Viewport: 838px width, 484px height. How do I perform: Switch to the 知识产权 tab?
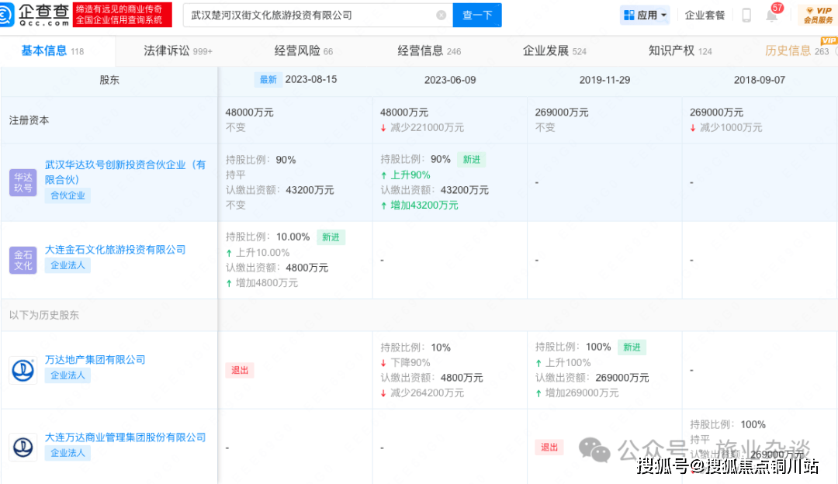(x=680, y=51)
